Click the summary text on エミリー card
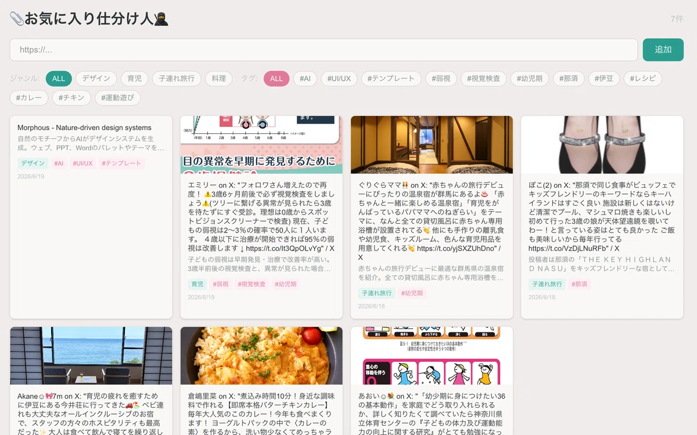 click(261, 264)
